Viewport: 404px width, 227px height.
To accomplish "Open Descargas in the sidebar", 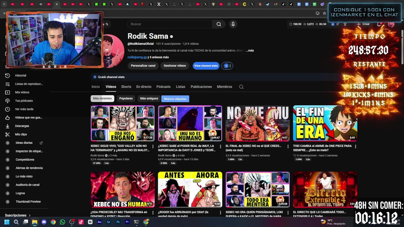I will 22,126.
